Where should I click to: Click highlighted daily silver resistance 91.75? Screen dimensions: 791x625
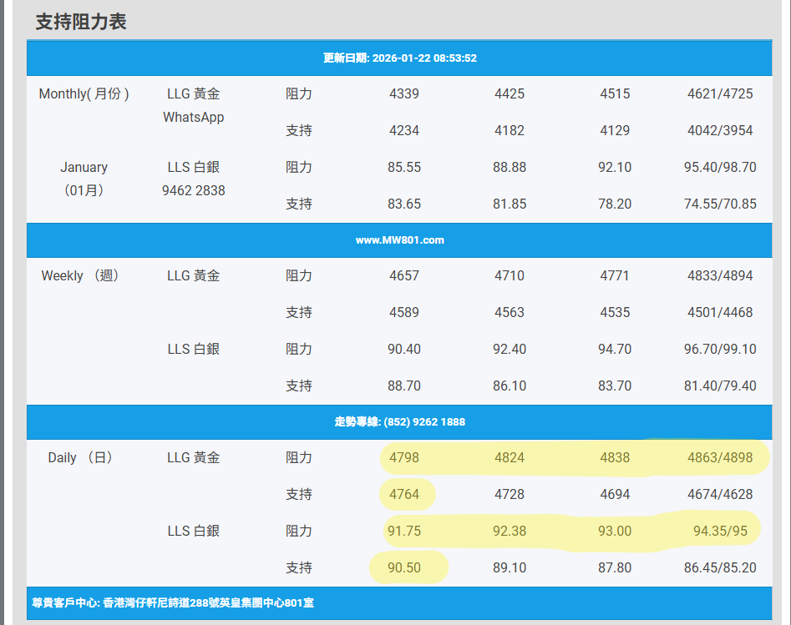[404, 531]
